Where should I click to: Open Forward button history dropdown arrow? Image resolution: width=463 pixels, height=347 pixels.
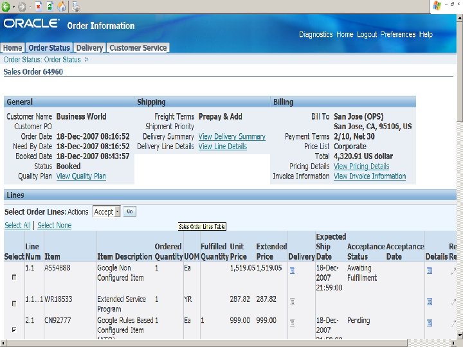point(30,7)
